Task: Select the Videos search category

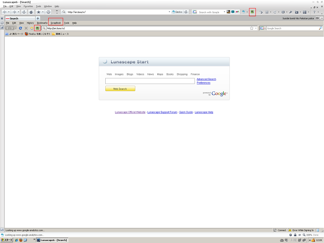Action: coord(140,74)
